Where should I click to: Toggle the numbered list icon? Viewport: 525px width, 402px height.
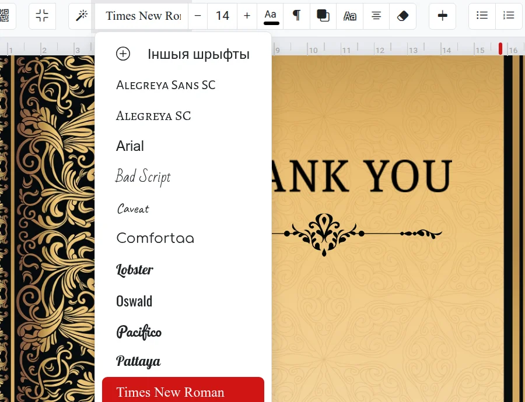point(509,16)
